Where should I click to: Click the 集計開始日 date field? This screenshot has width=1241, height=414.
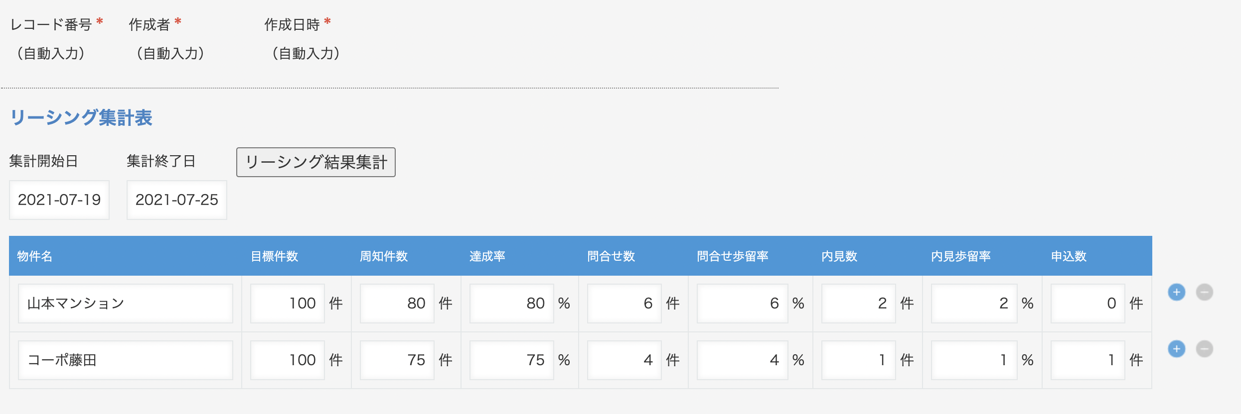[59, 200]
